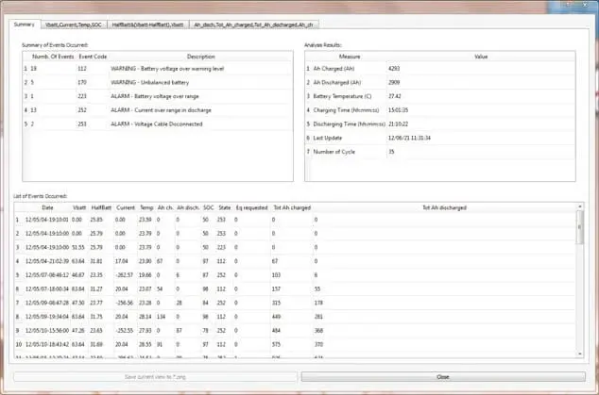This screenshot has height=395, width=599.
Task: Select event row dated 12/05/07-08:46:12
Action: click(295, 275)
